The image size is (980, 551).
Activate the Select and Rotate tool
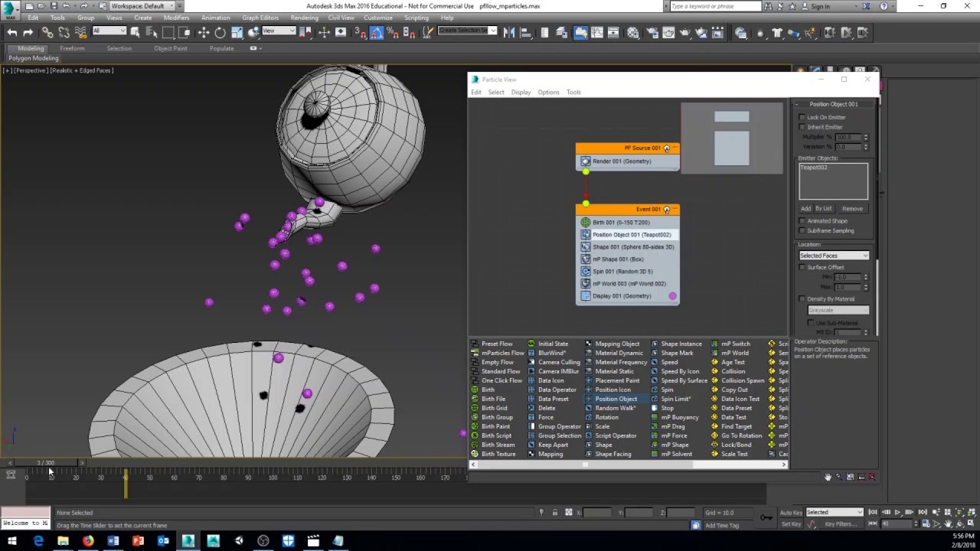click(220, 32)
